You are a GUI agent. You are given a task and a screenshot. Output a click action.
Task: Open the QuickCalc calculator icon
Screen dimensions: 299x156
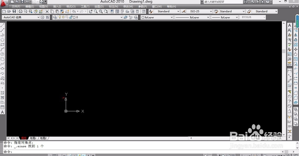click(x=137, y=11)
